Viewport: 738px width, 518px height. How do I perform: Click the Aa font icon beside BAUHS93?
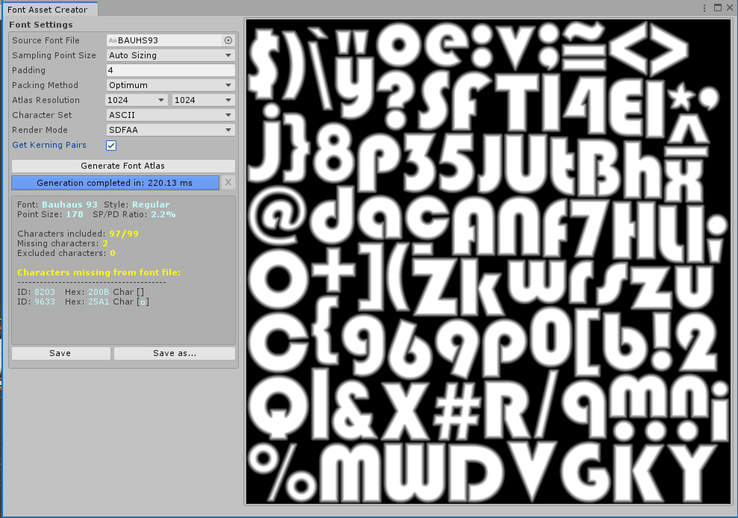[112, 40]
